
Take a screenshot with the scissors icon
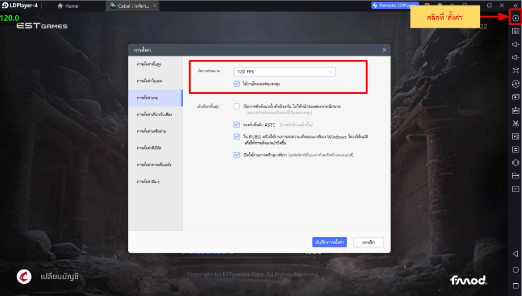(515, 123)
